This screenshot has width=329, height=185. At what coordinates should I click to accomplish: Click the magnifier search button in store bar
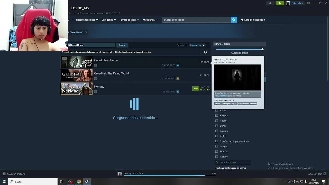(x=234, y=20)
